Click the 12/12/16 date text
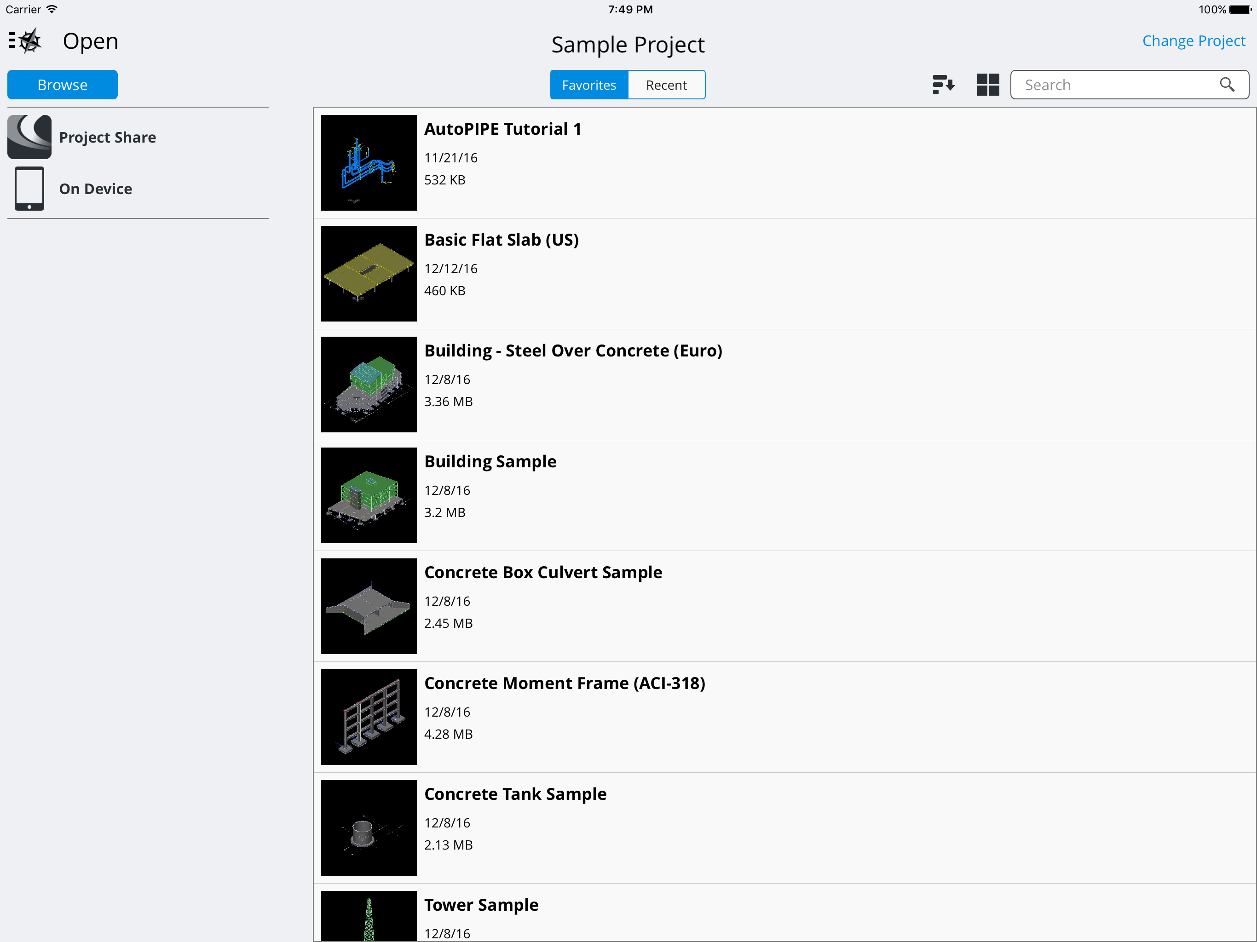The width and height of the screenshot is (1257, 942). (x=450, y=268)
